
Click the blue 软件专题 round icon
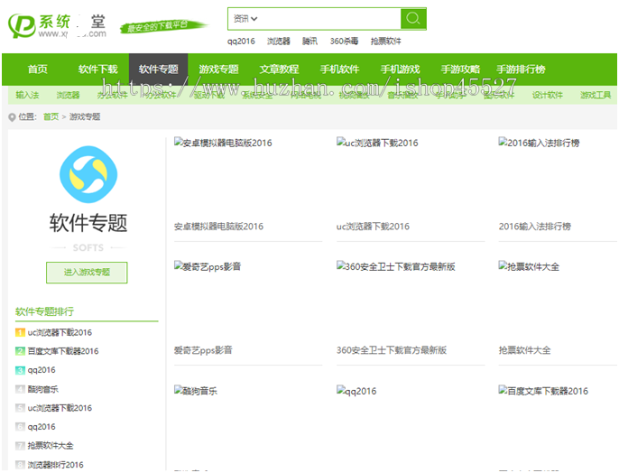pyautogui.click(x=88, y=174)
